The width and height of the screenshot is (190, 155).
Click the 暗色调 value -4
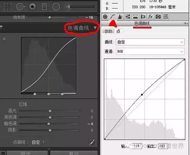[x=90, y=124]
